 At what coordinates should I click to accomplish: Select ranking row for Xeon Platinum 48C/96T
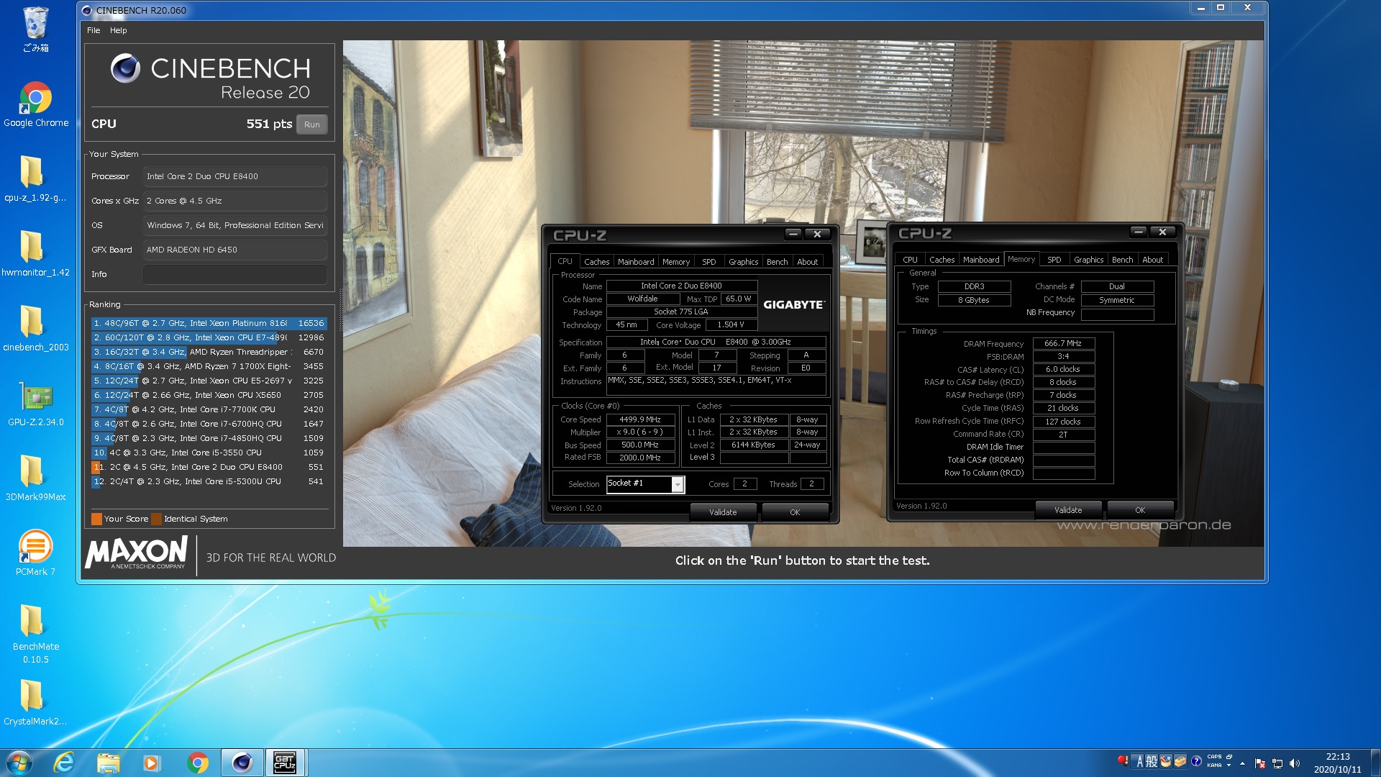[209, 324]
